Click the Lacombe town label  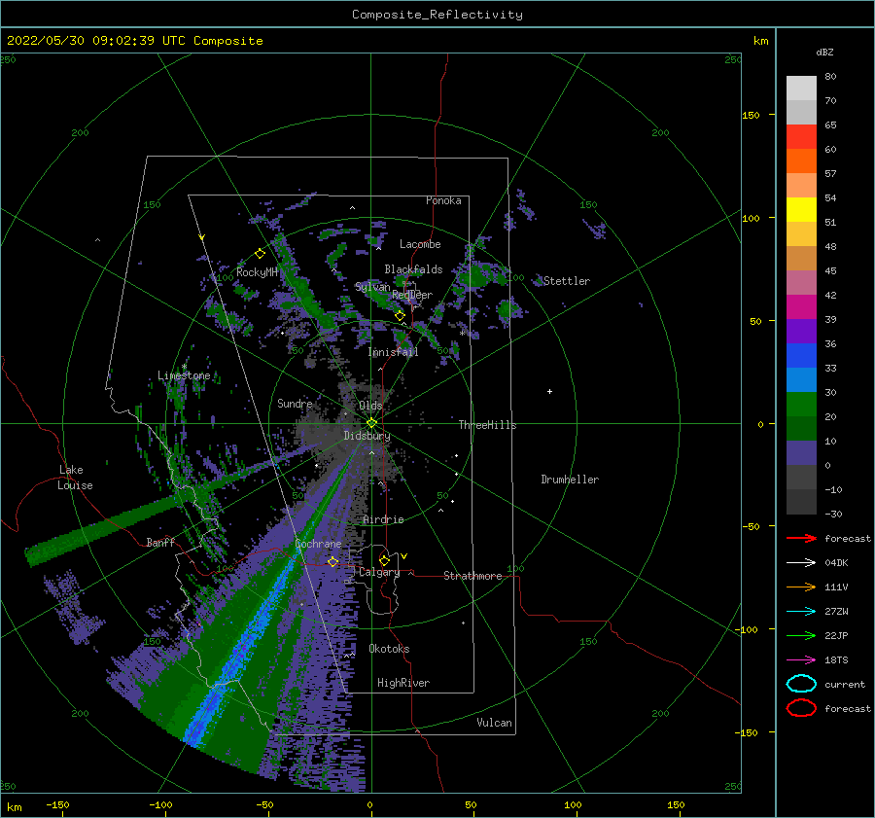tap(420, 244)
